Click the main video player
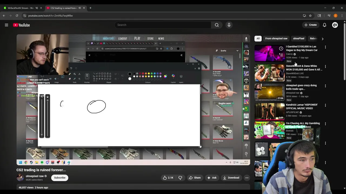Screen dimensions: 346x194 133,100
